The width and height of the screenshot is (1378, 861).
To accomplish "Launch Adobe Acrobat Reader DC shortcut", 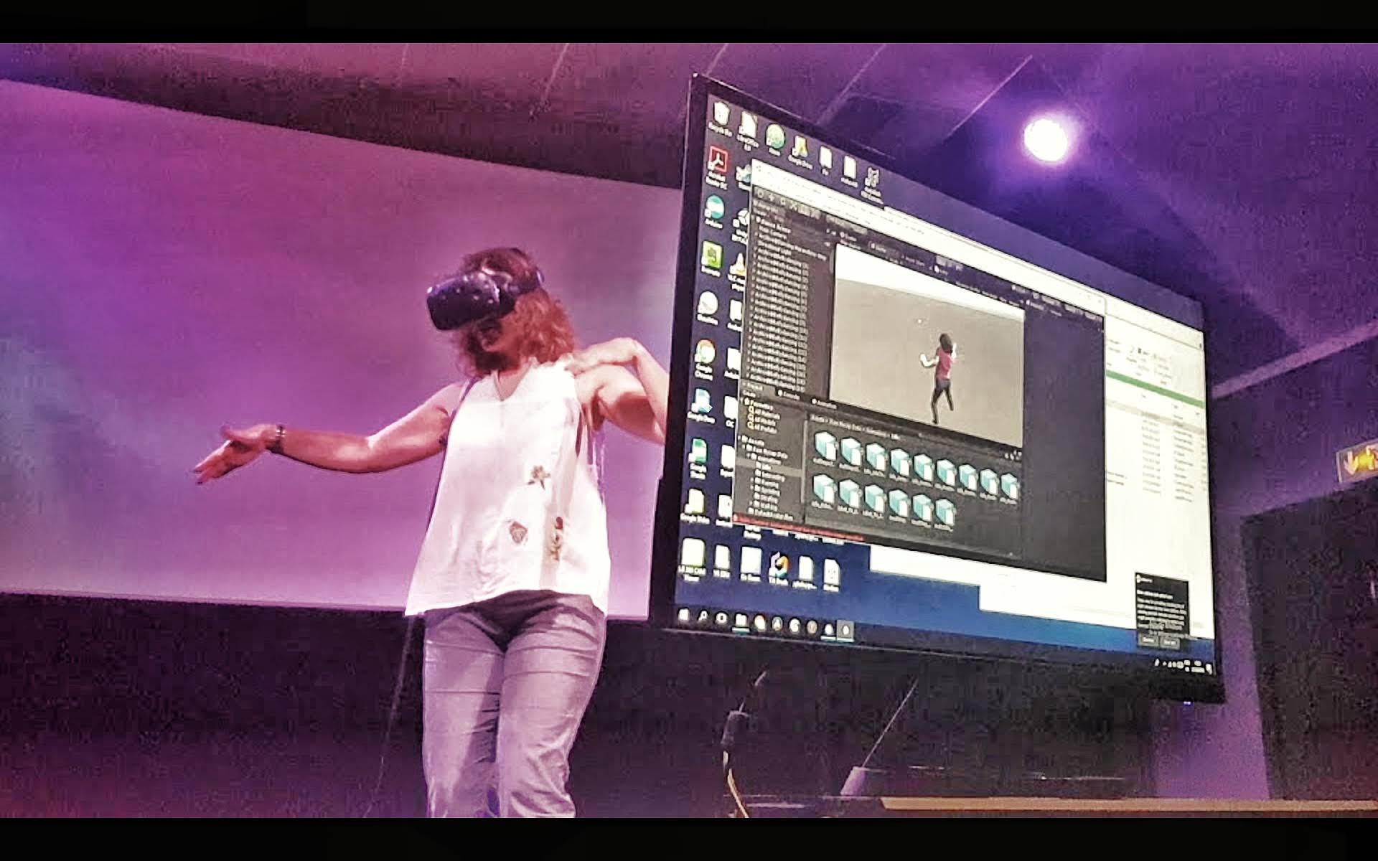I will pyautogui.click(x=718, y=161).
